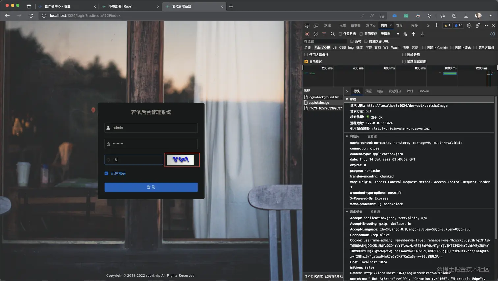Open the network panel settings gear

point(492,34)
